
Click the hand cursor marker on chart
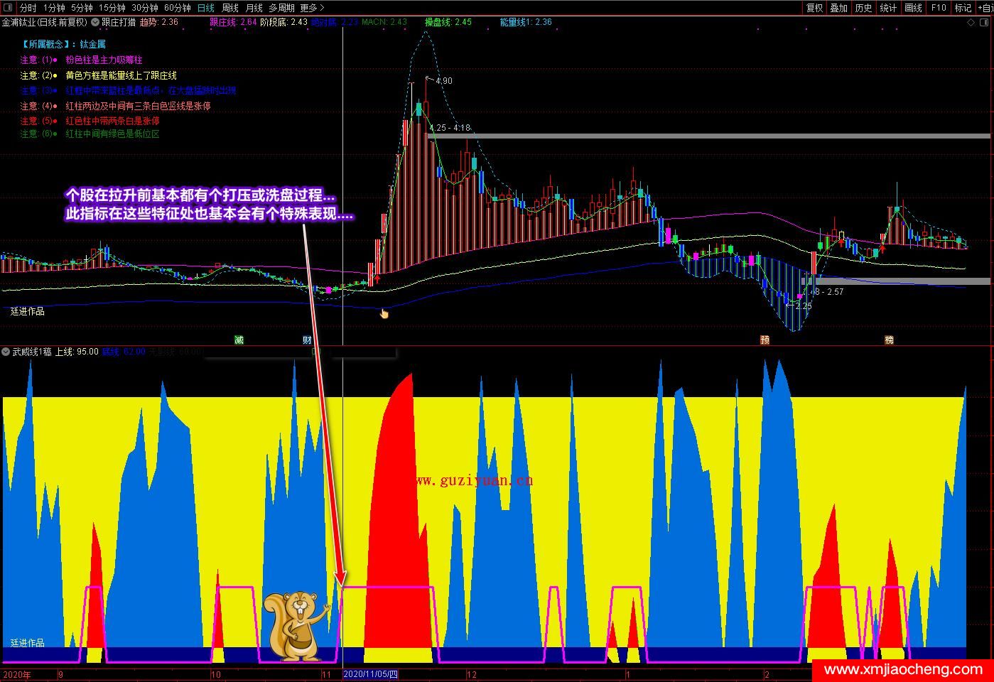pyautogui.click(x=384, y=313)
